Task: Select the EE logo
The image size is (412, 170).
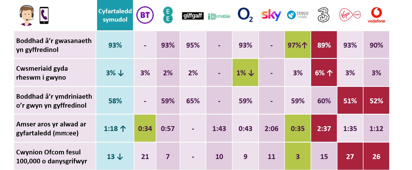Action: point(168,15)
